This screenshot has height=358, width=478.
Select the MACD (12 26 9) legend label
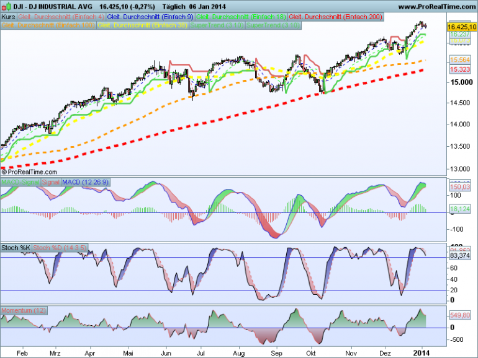click(x=86, y=182)
